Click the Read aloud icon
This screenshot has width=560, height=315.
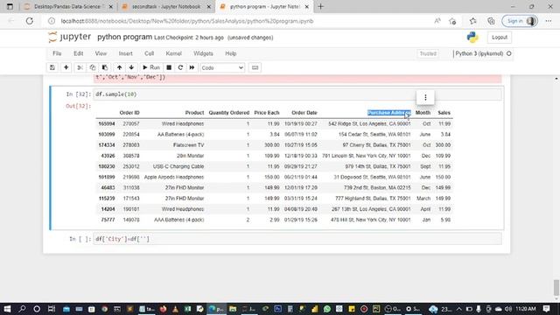(437, 21)
